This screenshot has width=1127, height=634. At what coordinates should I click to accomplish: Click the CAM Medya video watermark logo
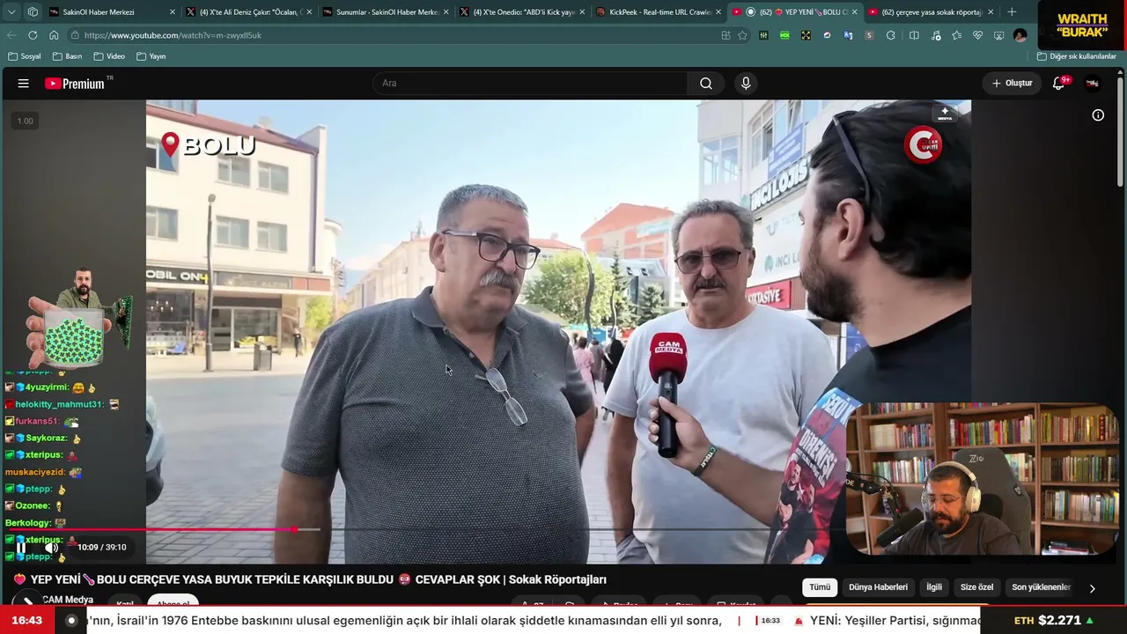[x=923, y=144]
